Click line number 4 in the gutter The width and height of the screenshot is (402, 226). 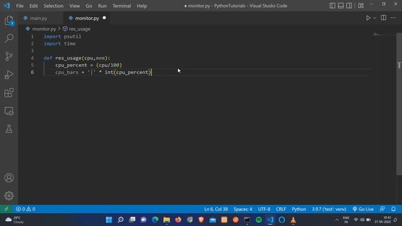[32, 58]
